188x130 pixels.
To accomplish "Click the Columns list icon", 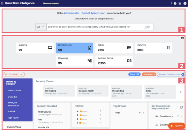I will click(x=169, y=48).
